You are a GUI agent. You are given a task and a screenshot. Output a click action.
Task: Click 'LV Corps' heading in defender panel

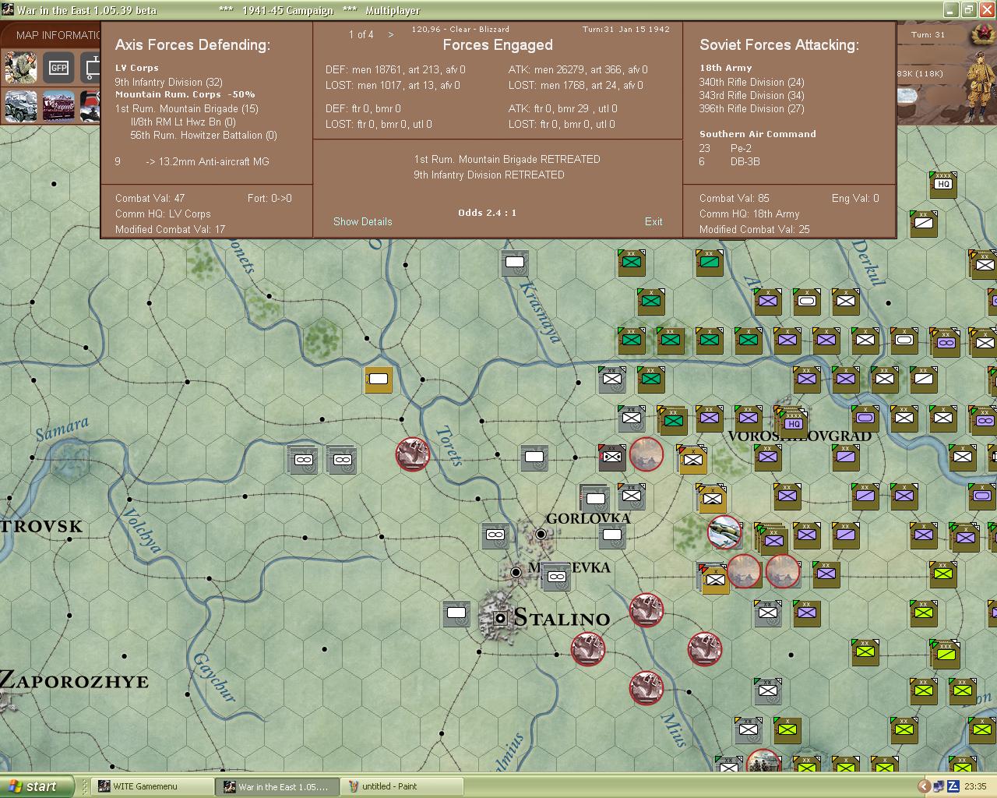coord(137,69)
